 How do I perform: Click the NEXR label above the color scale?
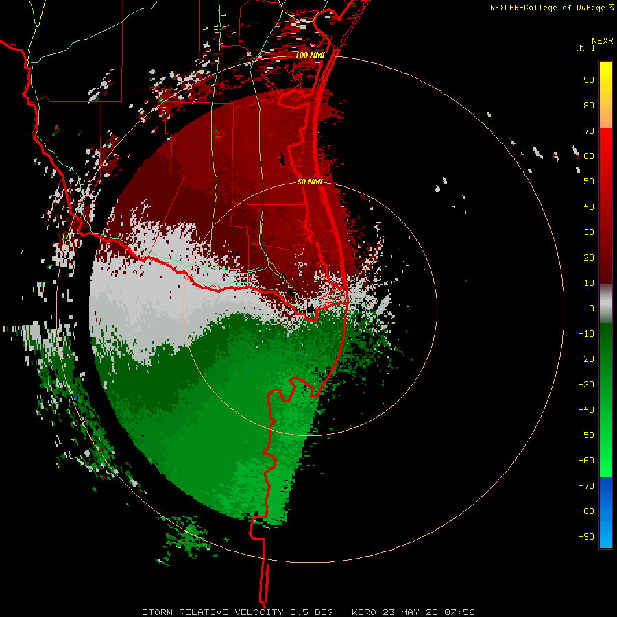602,41
